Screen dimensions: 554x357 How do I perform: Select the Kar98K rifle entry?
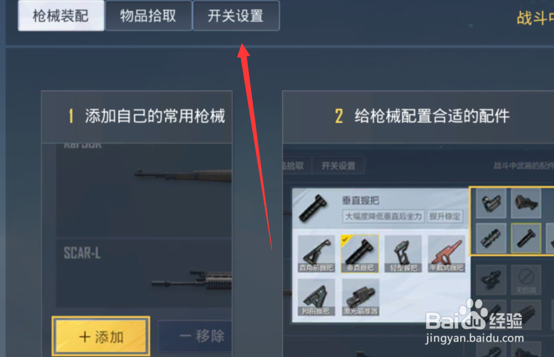click(144, 190)
